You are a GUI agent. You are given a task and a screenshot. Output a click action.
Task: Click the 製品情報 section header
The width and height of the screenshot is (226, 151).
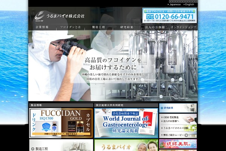click(x=61, y=105)
